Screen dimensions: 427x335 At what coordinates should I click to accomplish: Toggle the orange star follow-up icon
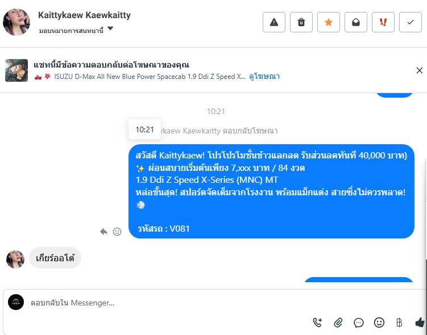(329, 22)
